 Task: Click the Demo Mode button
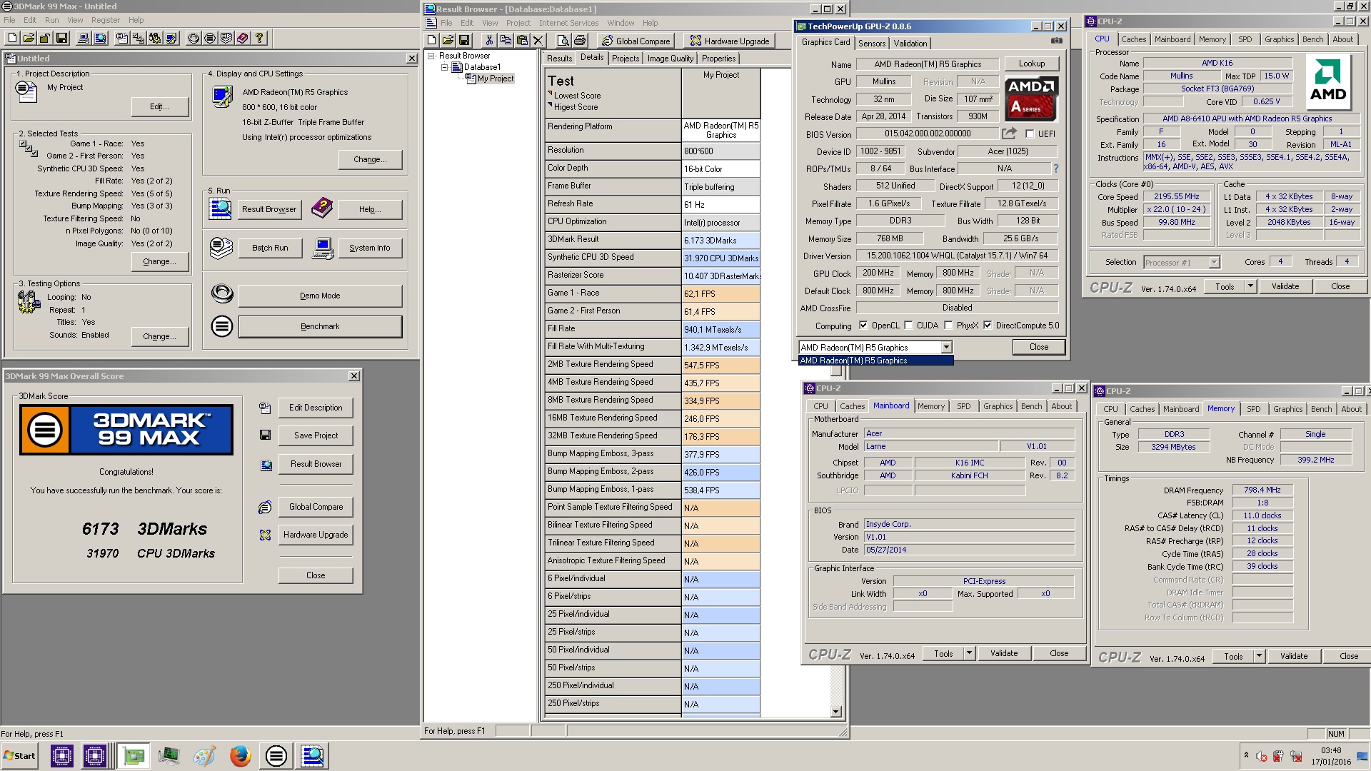320,296
